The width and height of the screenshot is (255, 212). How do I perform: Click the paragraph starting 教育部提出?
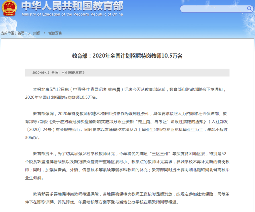pos(127,166)
